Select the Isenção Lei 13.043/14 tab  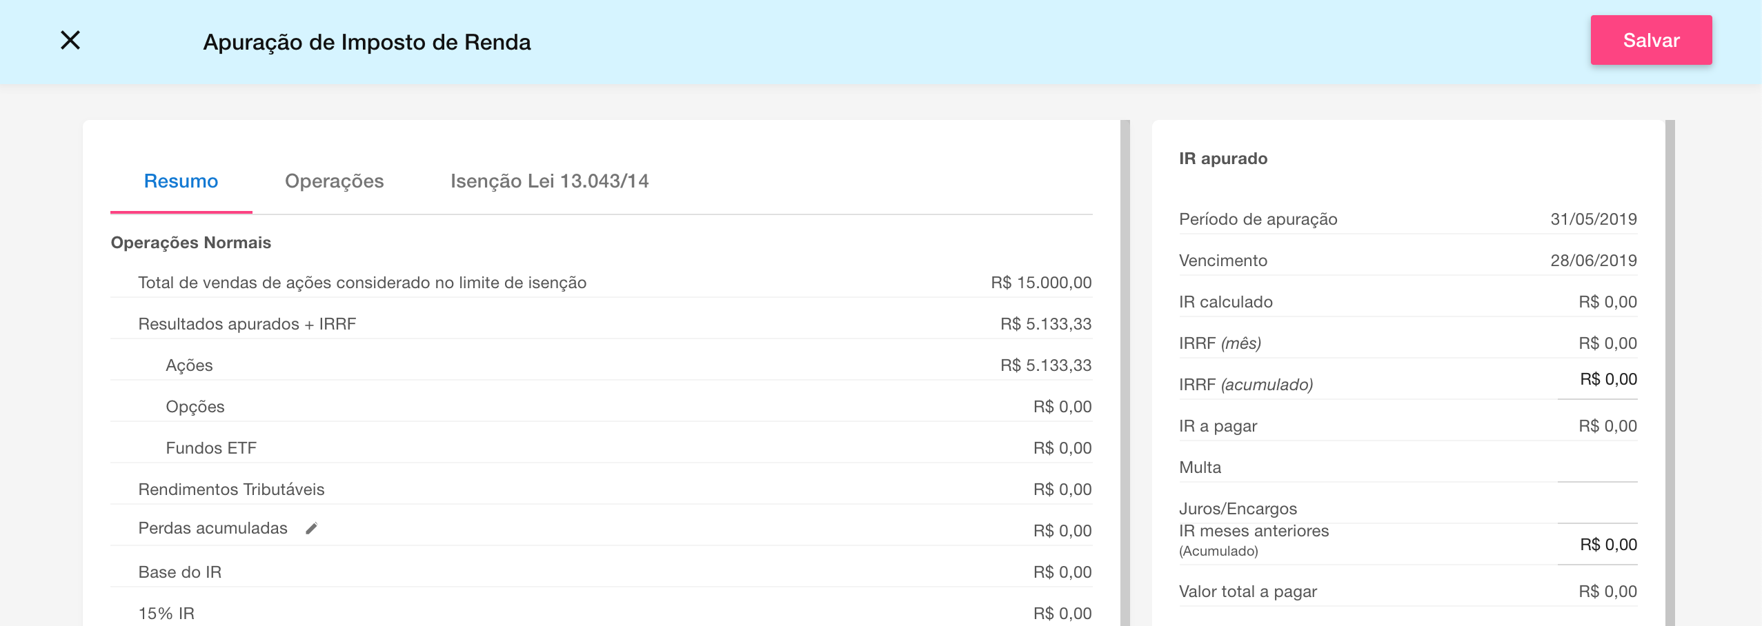pyautogui.click(x=549, y=181)
